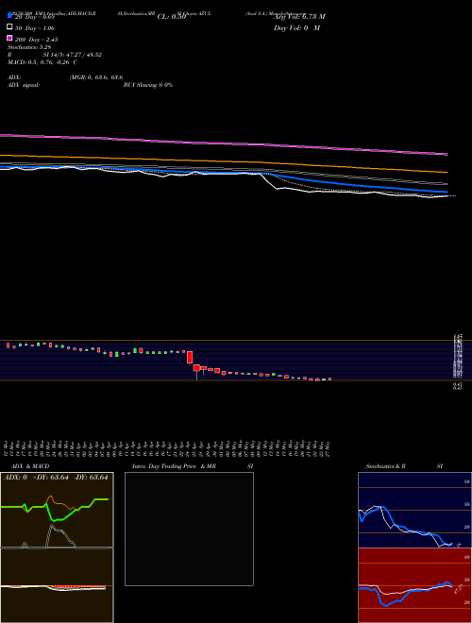Viewport: 472px width, 623px height.
Task: Click 'Intra Day Trading Price & MR' title
Action: tap(174, 466)
